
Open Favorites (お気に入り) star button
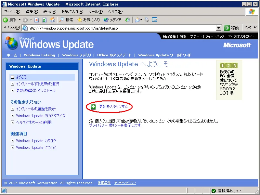pyautogui.click(x=89, y=20)
